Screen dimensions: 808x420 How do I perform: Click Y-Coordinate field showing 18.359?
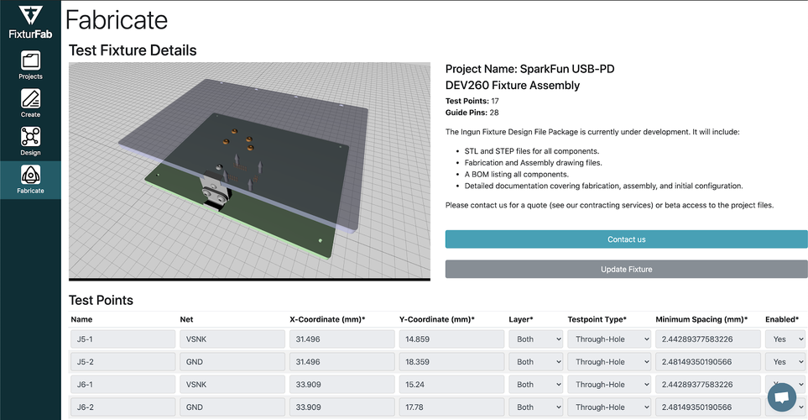452,362
